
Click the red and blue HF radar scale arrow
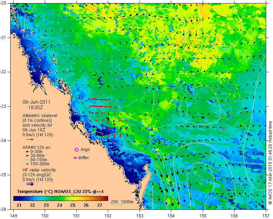[x=30, y=184]
